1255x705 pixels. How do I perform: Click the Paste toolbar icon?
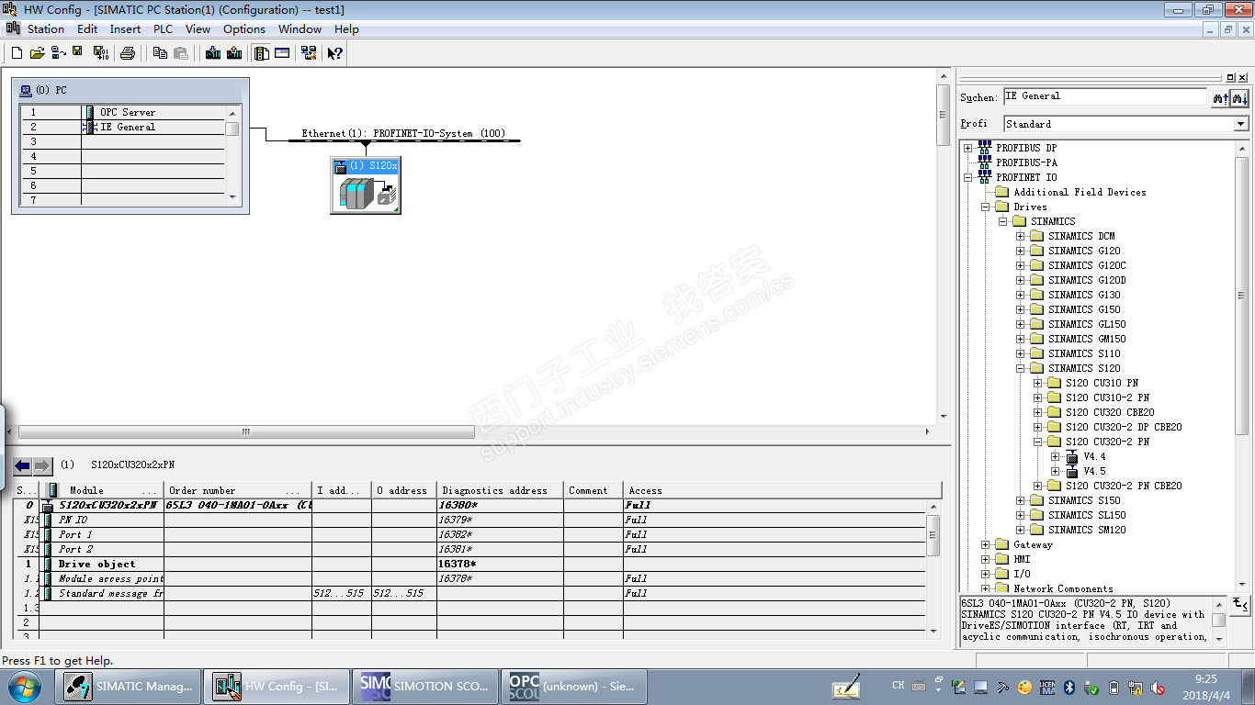(181, 53)
